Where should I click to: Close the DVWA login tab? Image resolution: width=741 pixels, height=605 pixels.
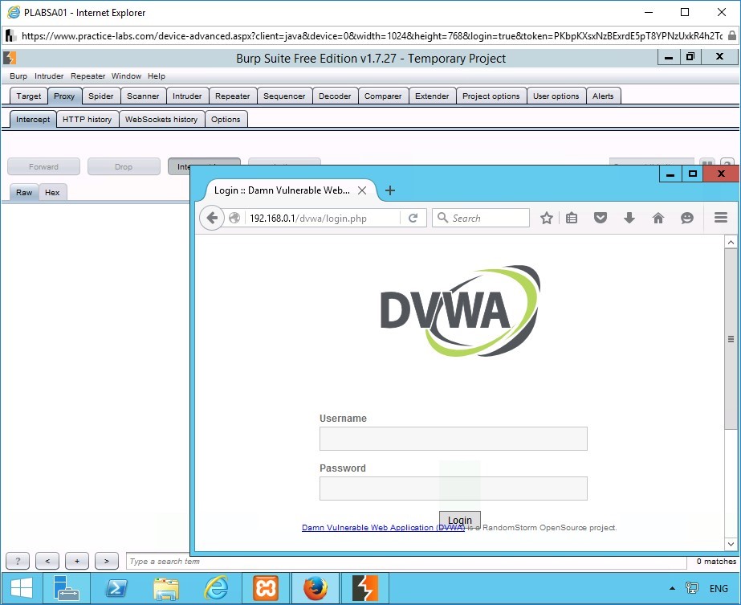(x=362, y=190)
